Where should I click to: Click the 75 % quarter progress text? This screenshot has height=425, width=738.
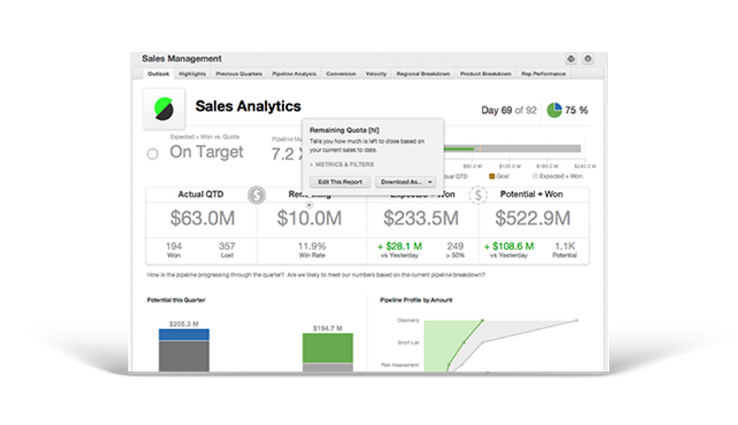(576, 111)
